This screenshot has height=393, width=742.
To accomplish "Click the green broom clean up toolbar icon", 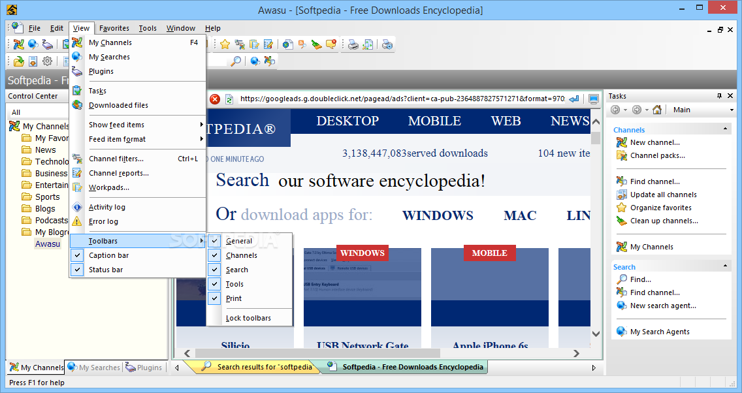I will click(317, 44).
